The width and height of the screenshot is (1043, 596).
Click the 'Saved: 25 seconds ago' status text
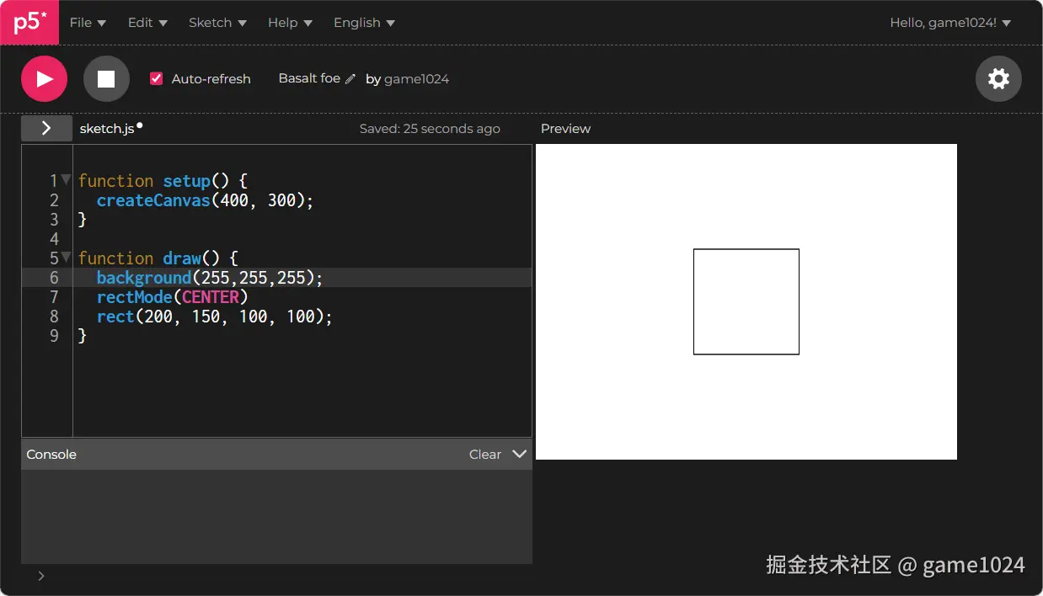pos(430,129)
